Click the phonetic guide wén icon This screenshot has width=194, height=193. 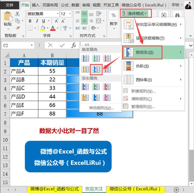(65, 28)
